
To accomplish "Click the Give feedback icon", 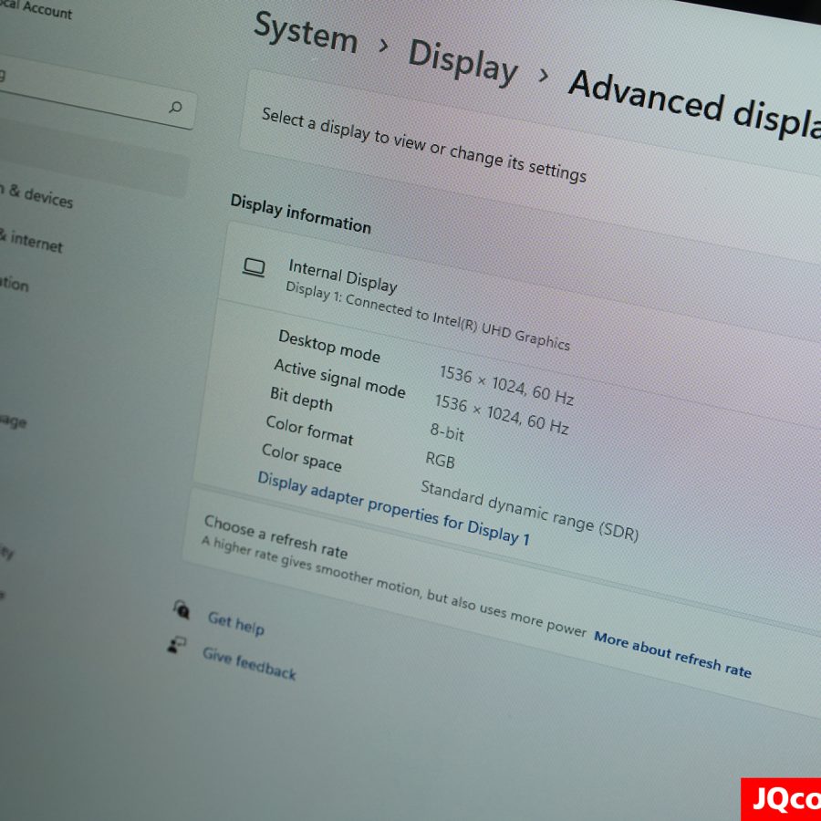I will [x=176, y=645].
